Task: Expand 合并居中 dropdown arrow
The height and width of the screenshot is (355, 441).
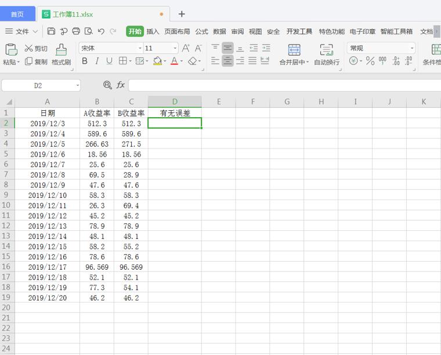Action: (308, 62)
